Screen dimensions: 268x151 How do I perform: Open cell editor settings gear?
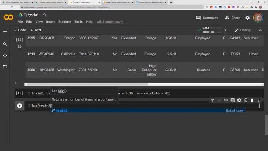point(239,100)
